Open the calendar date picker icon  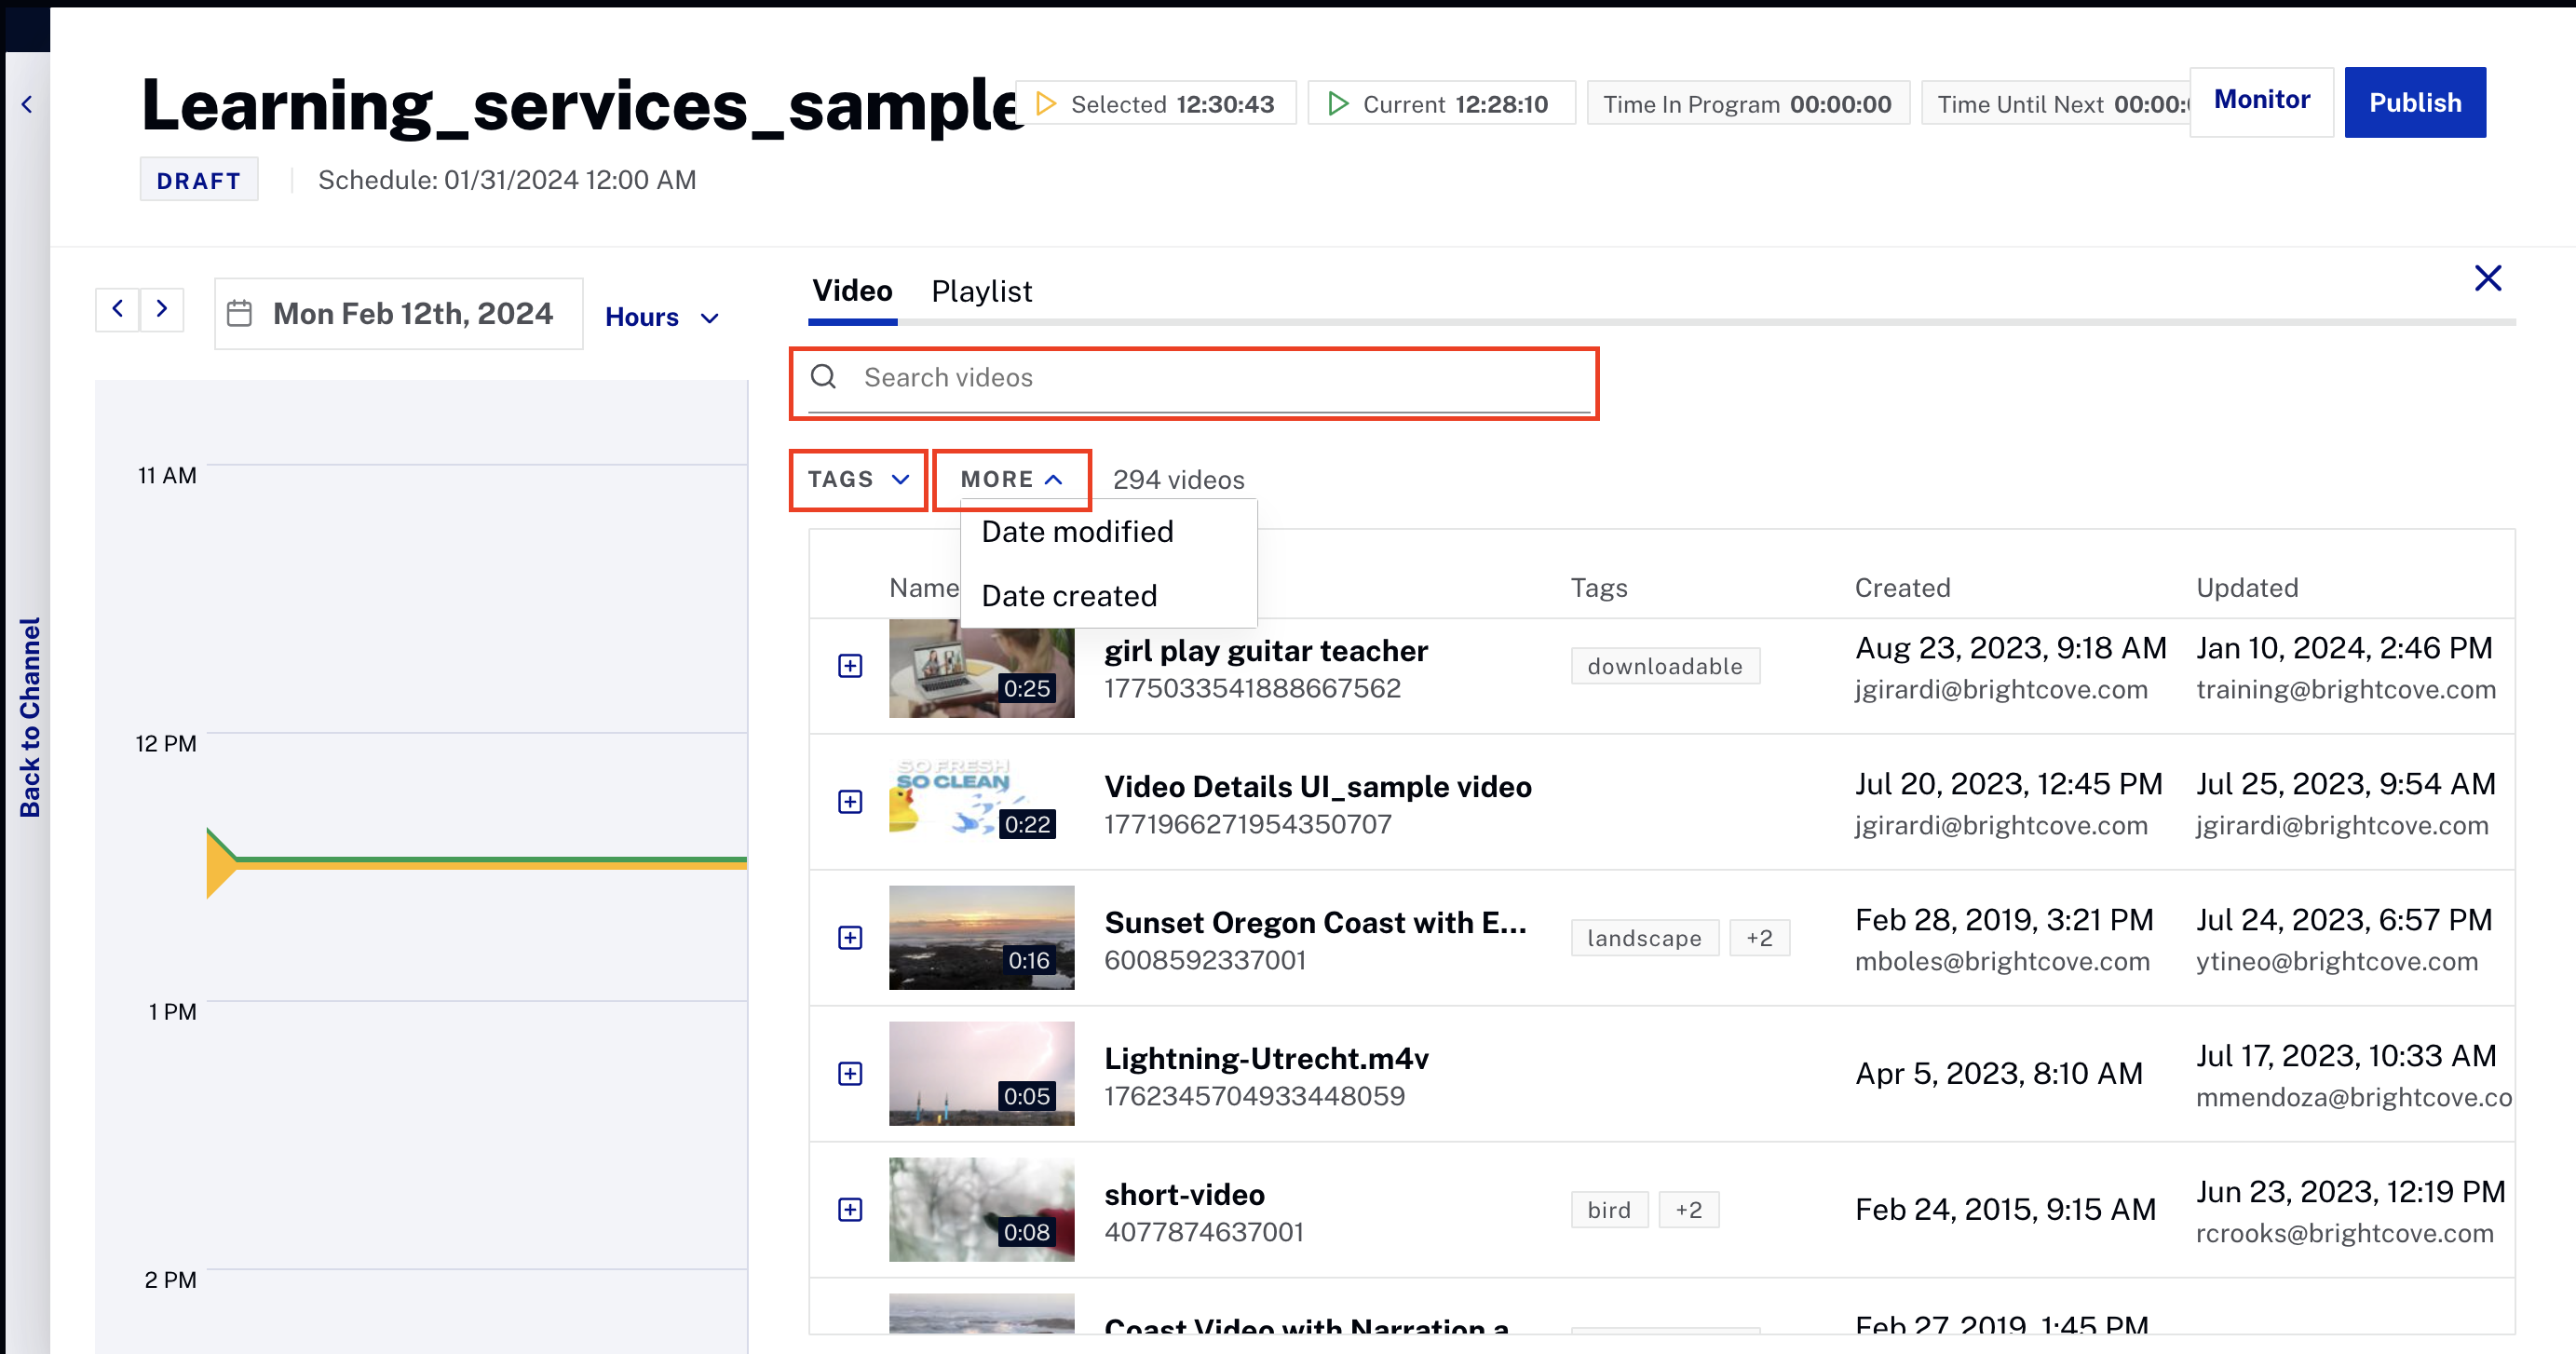coord(240,312)
